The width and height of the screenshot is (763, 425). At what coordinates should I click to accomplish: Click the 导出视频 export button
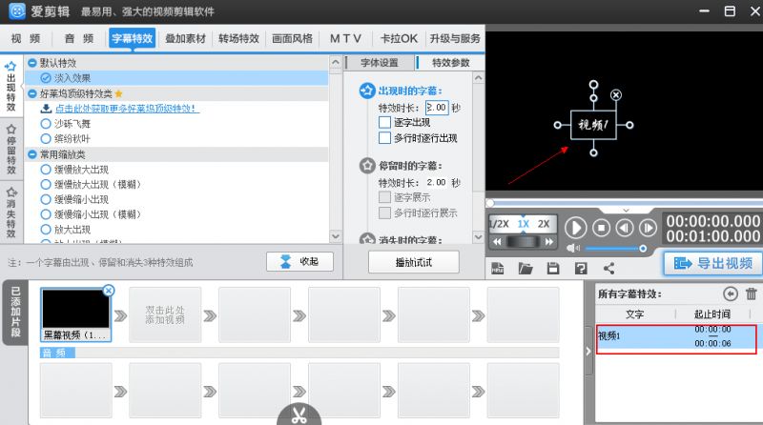coord(712,263)
